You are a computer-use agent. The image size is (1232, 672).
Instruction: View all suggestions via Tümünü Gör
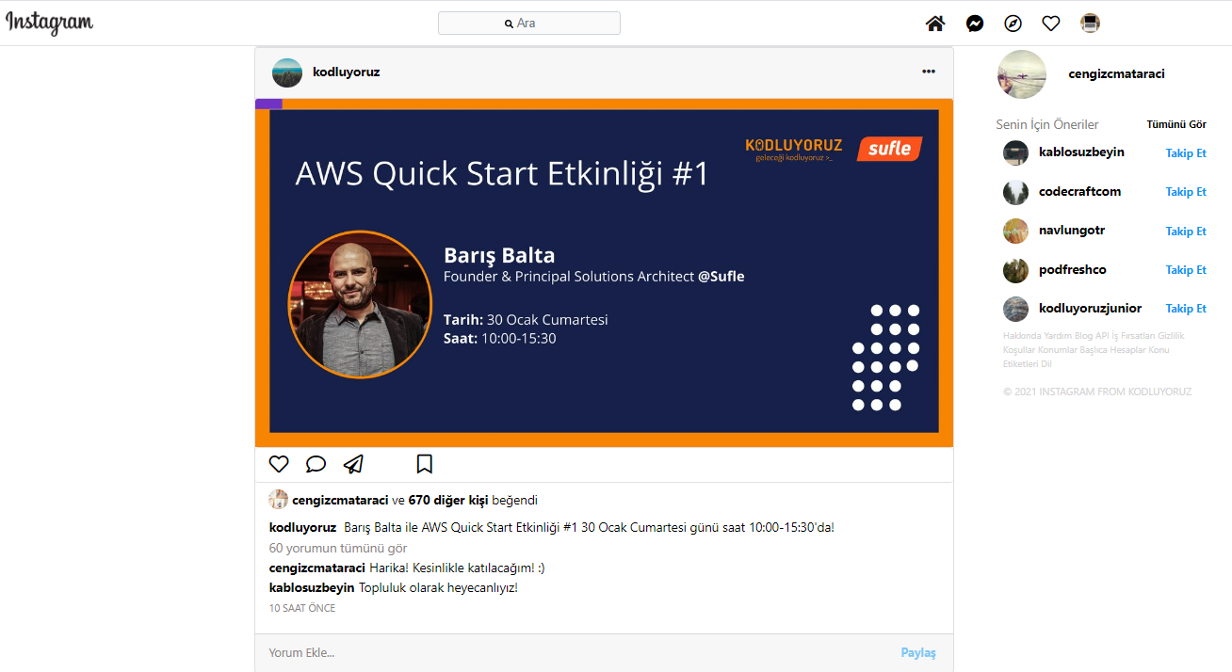click(x=1176, y=124)
